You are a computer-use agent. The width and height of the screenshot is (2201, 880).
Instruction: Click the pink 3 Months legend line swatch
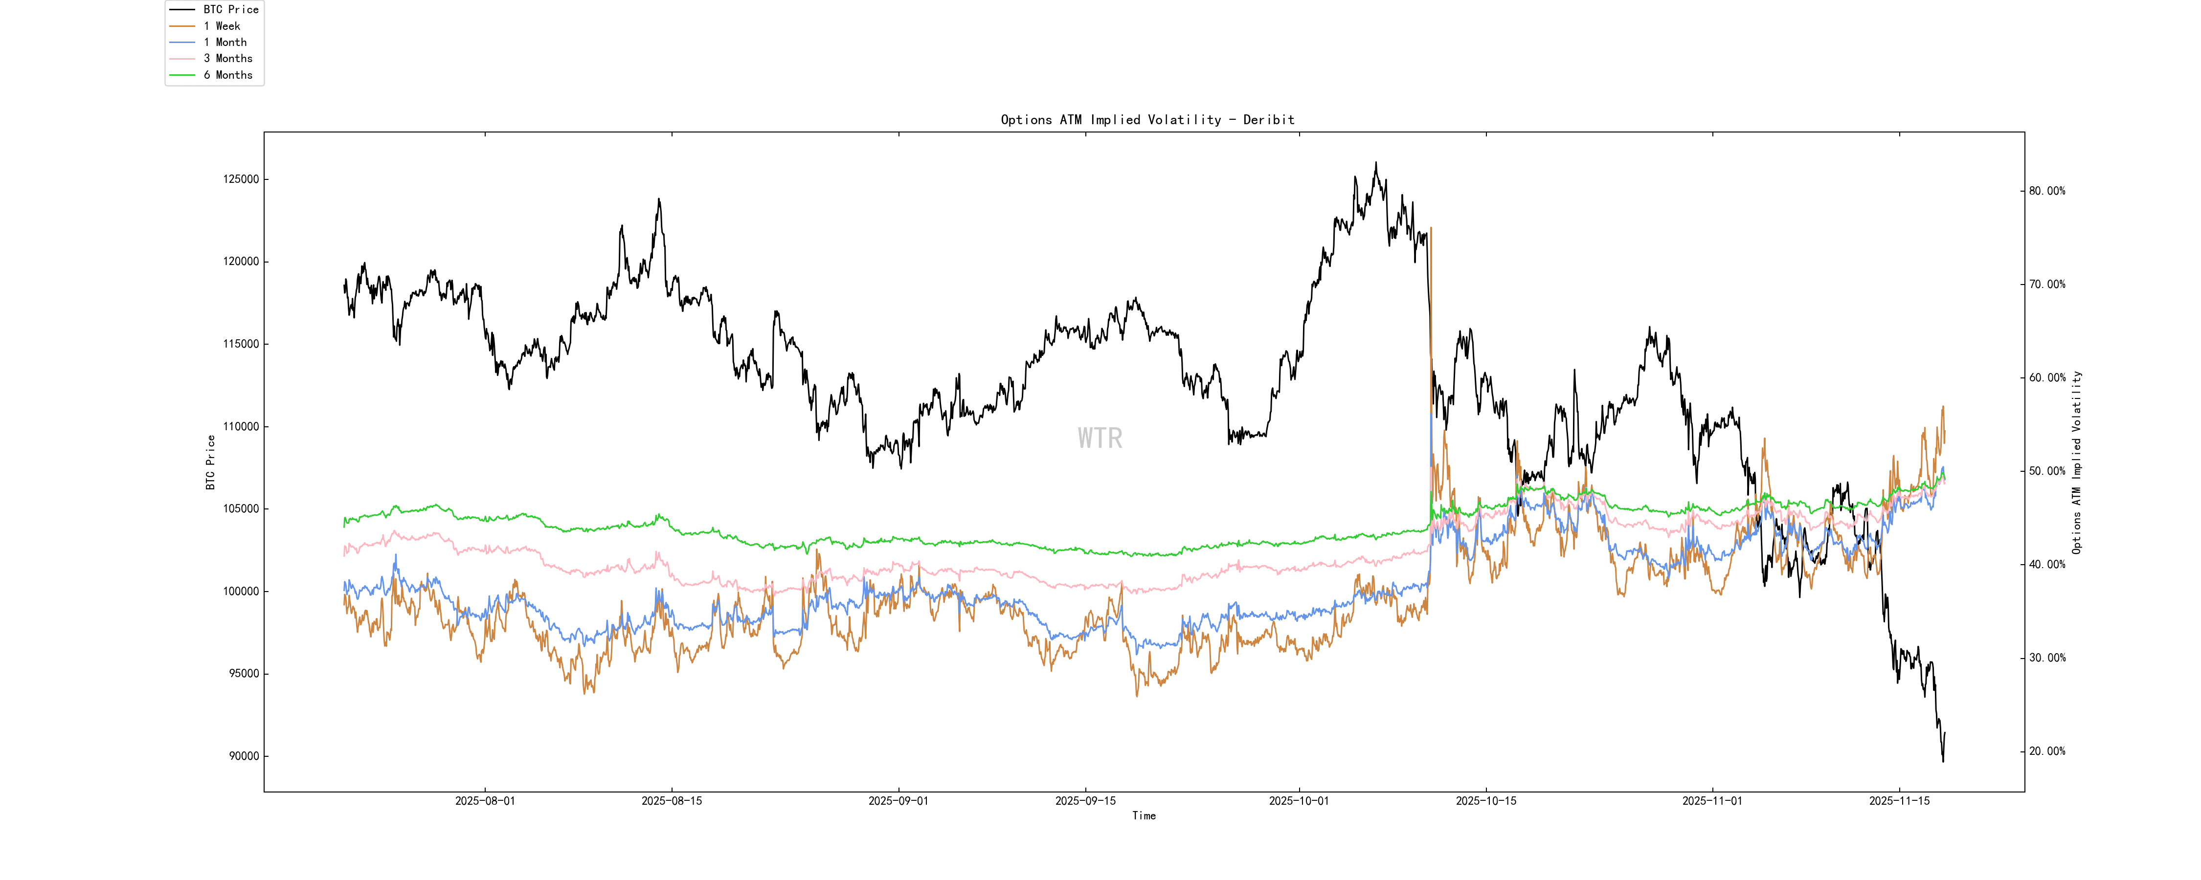pyautogui.click(x=183, y=58)
